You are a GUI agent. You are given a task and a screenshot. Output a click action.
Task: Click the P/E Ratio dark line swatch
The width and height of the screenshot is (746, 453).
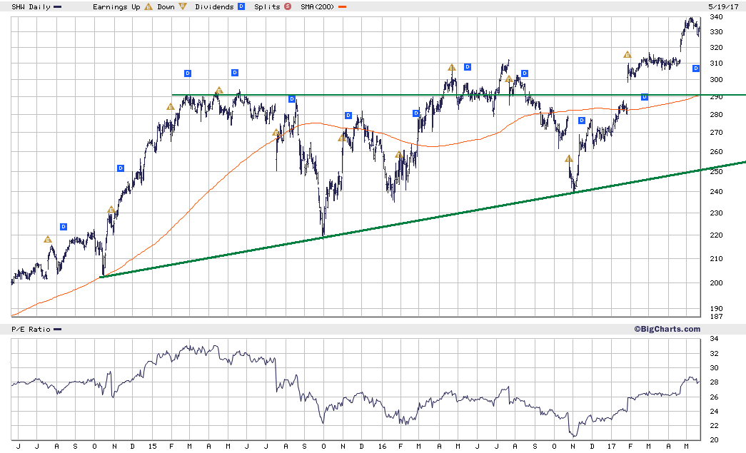coord(58,330)
